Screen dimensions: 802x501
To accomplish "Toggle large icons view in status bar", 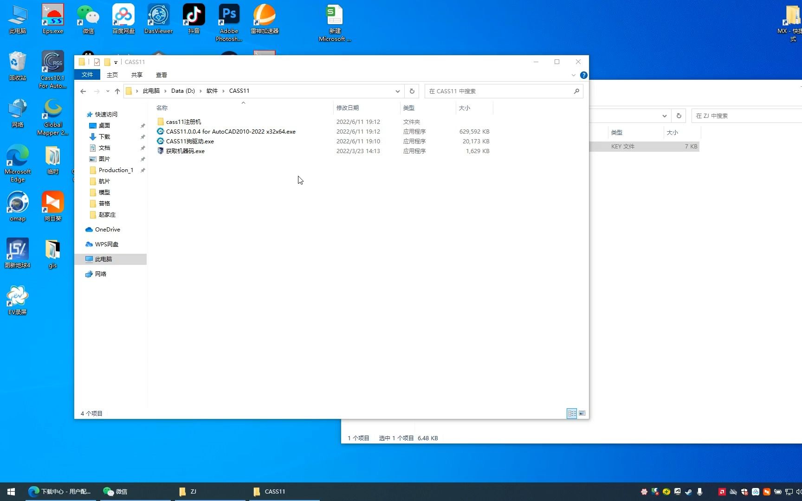I will [582, 413].
